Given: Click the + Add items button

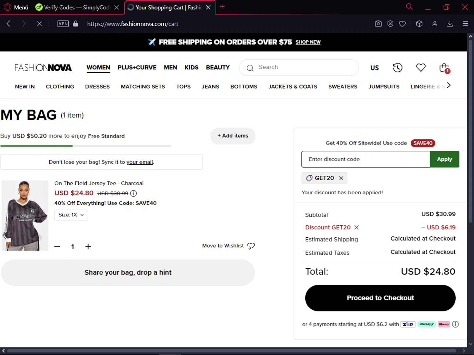Looking at the screenshot, I should tap(233, 136).
